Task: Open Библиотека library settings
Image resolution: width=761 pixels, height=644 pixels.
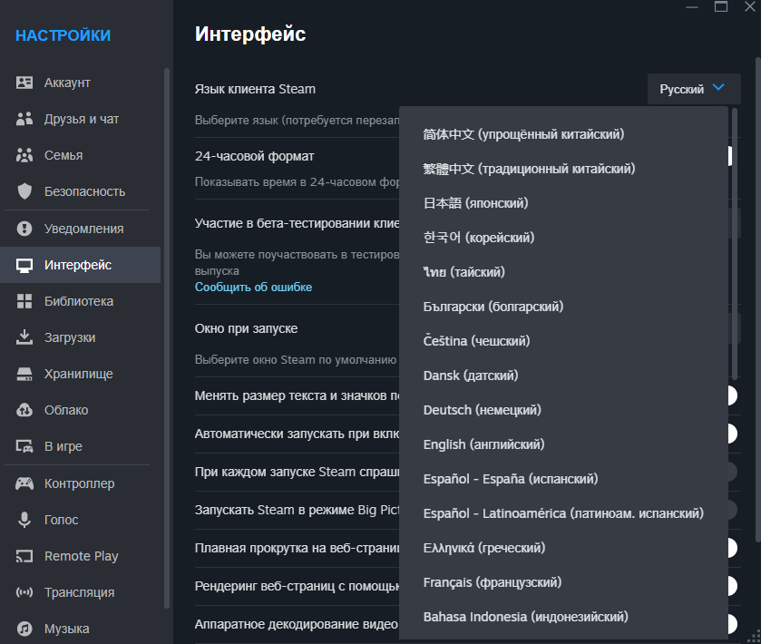Action: (x=80, y=301)
